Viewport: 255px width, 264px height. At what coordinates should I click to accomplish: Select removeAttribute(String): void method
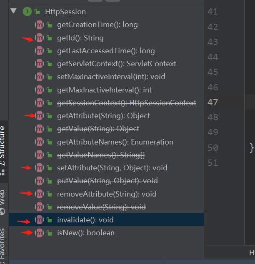[107, 194]
